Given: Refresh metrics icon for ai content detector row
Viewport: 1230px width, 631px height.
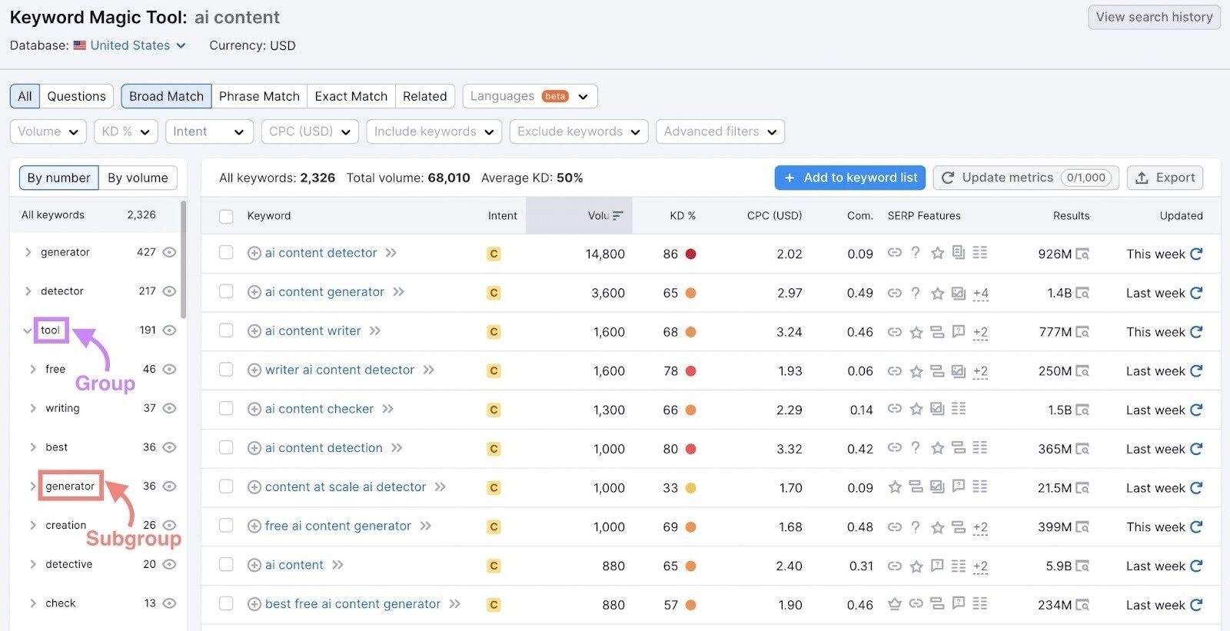Looking at the screenshot, I should coord(1196,254).
